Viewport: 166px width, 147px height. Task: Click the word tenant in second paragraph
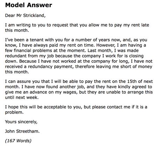[37, 40]
